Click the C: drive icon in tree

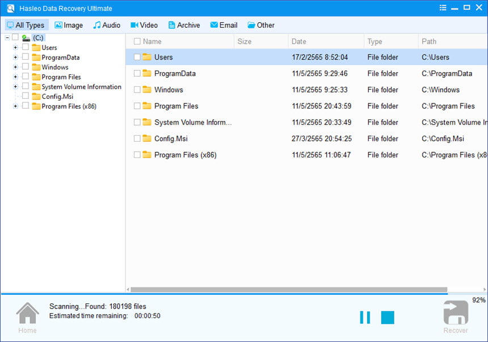pos(26,38)
